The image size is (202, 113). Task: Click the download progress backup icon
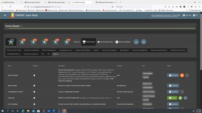136,42
